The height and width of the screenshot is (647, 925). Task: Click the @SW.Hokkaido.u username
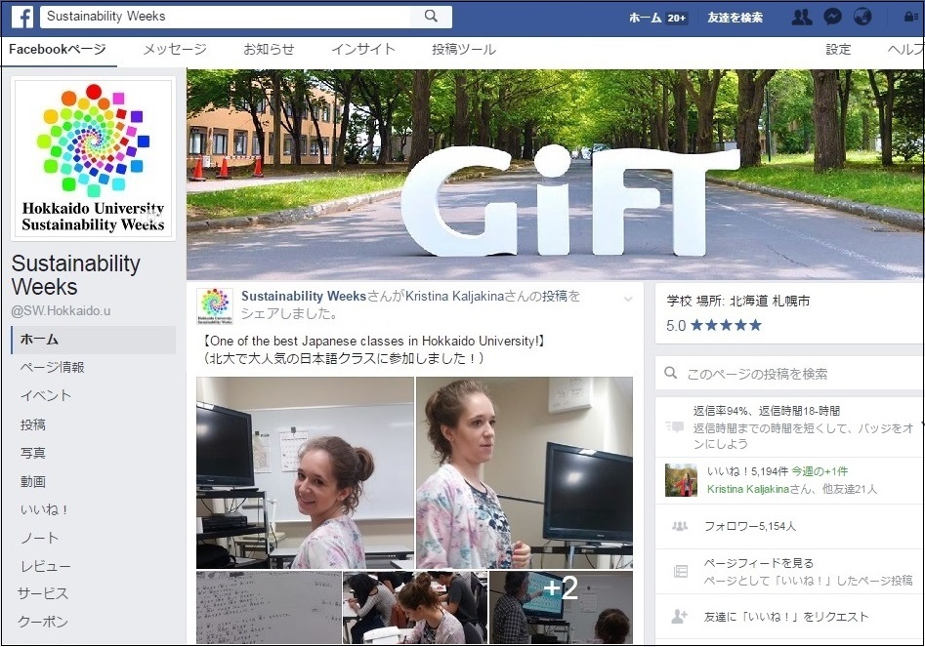pos(61,310)
